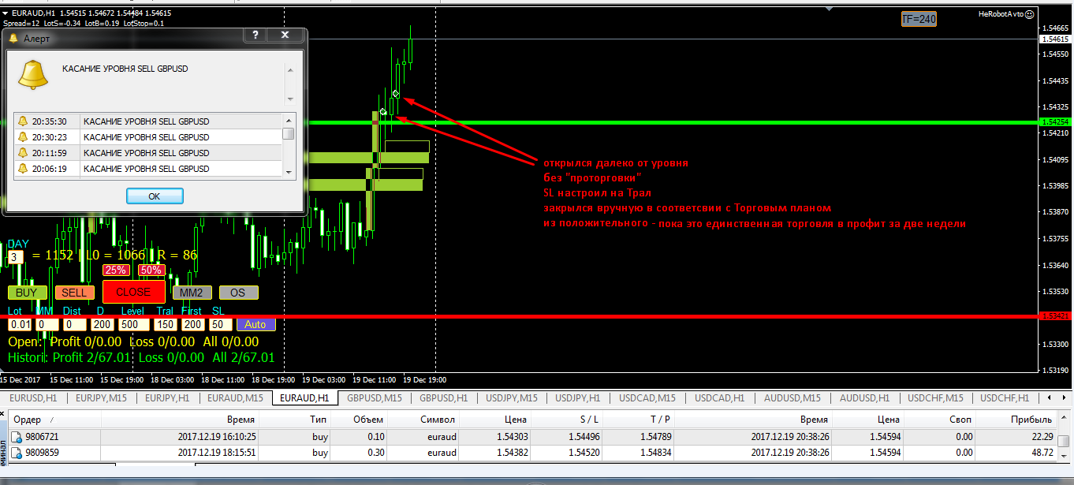
Task: Click the 25% partial close button
Action: [117, 270]
